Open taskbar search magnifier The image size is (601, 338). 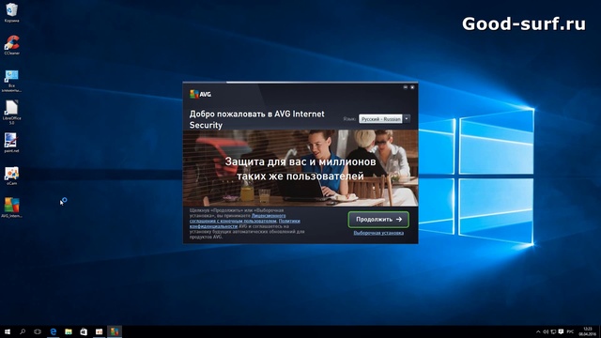pos(23,331)
